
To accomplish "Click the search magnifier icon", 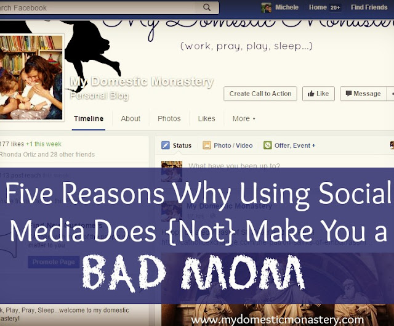I will click(207, 7).
